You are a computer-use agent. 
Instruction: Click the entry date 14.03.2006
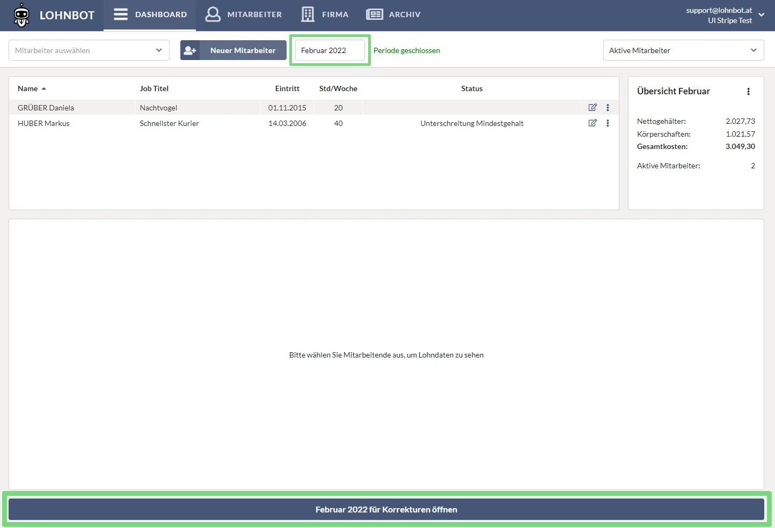pyautogui.click(x=287, y=123)
